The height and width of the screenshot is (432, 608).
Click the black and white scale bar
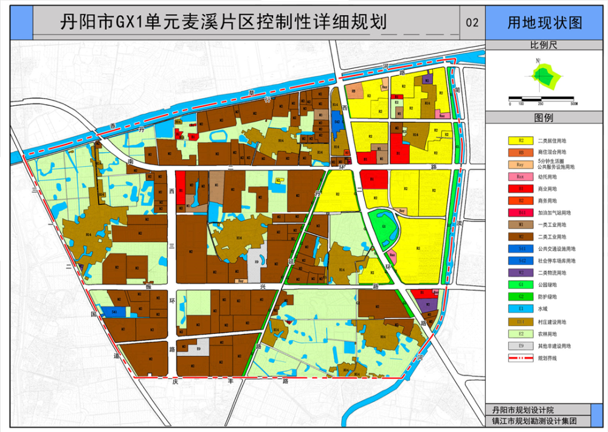(x=541, y=100)
